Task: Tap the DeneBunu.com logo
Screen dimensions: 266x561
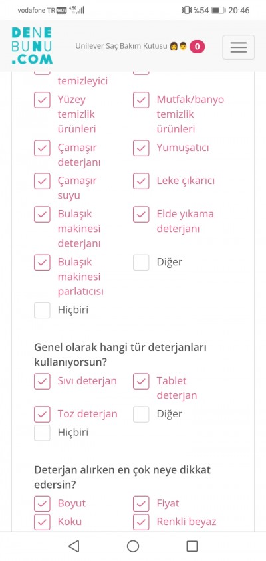Action: pyautogui.click(x=32, y=46)
